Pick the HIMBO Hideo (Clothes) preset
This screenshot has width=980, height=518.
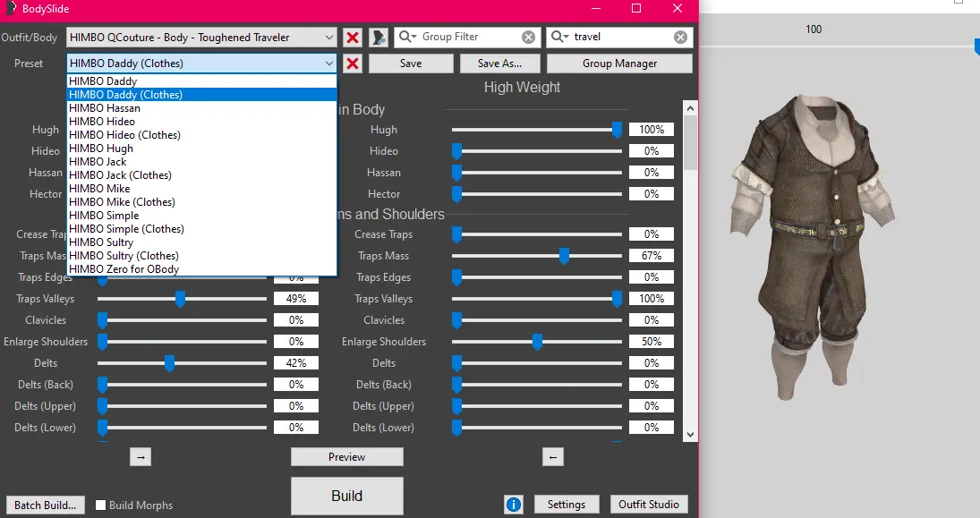(202, 135)
